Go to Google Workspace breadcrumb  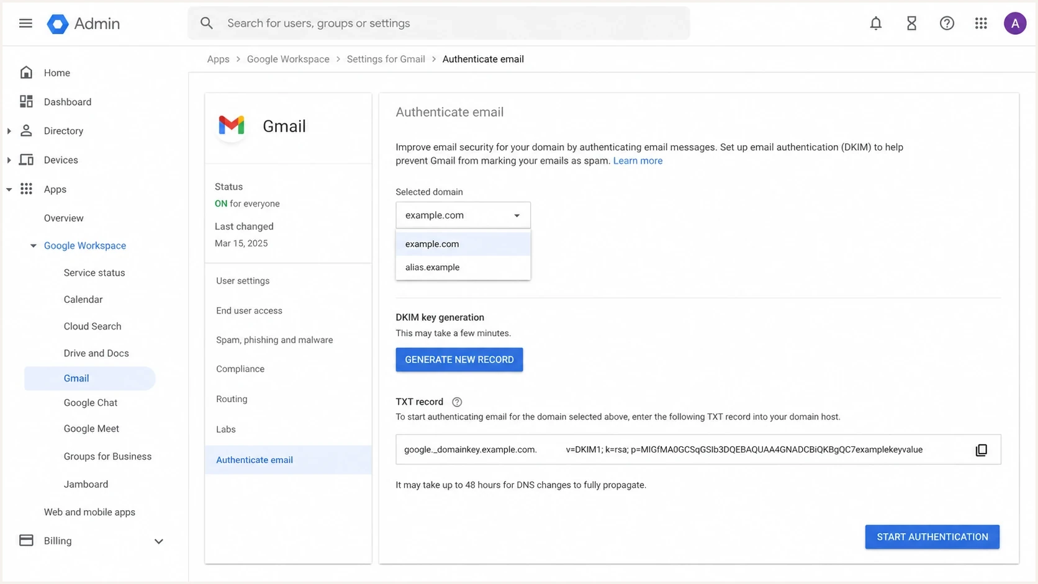tap(288, 59)
